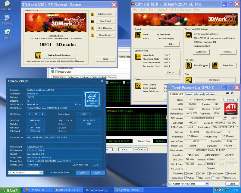The image size is (241, 193).
Task: Click the Options icon in 3DMark2001 SE Pro
Action: 138,86
